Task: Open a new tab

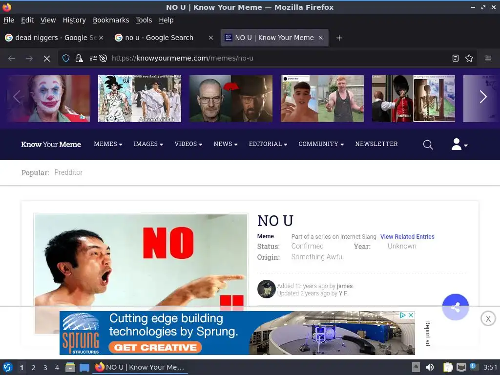Action: [339, 38]
